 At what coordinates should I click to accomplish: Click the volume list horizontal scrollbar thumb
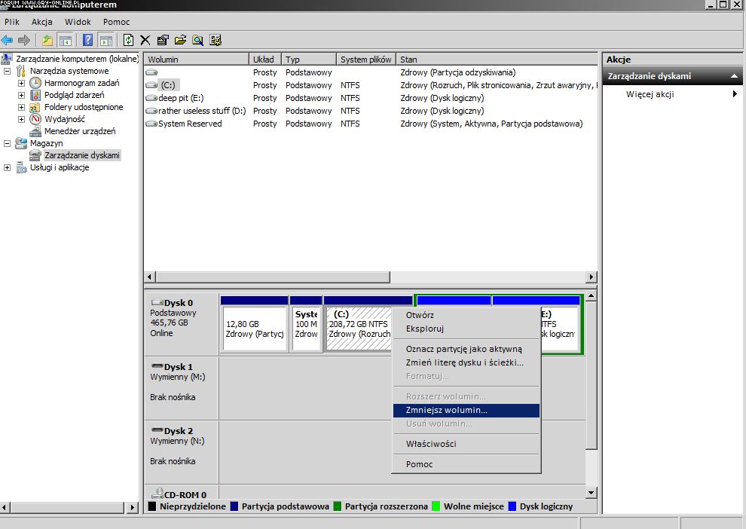pyautogui.click(x=273, y=277)
